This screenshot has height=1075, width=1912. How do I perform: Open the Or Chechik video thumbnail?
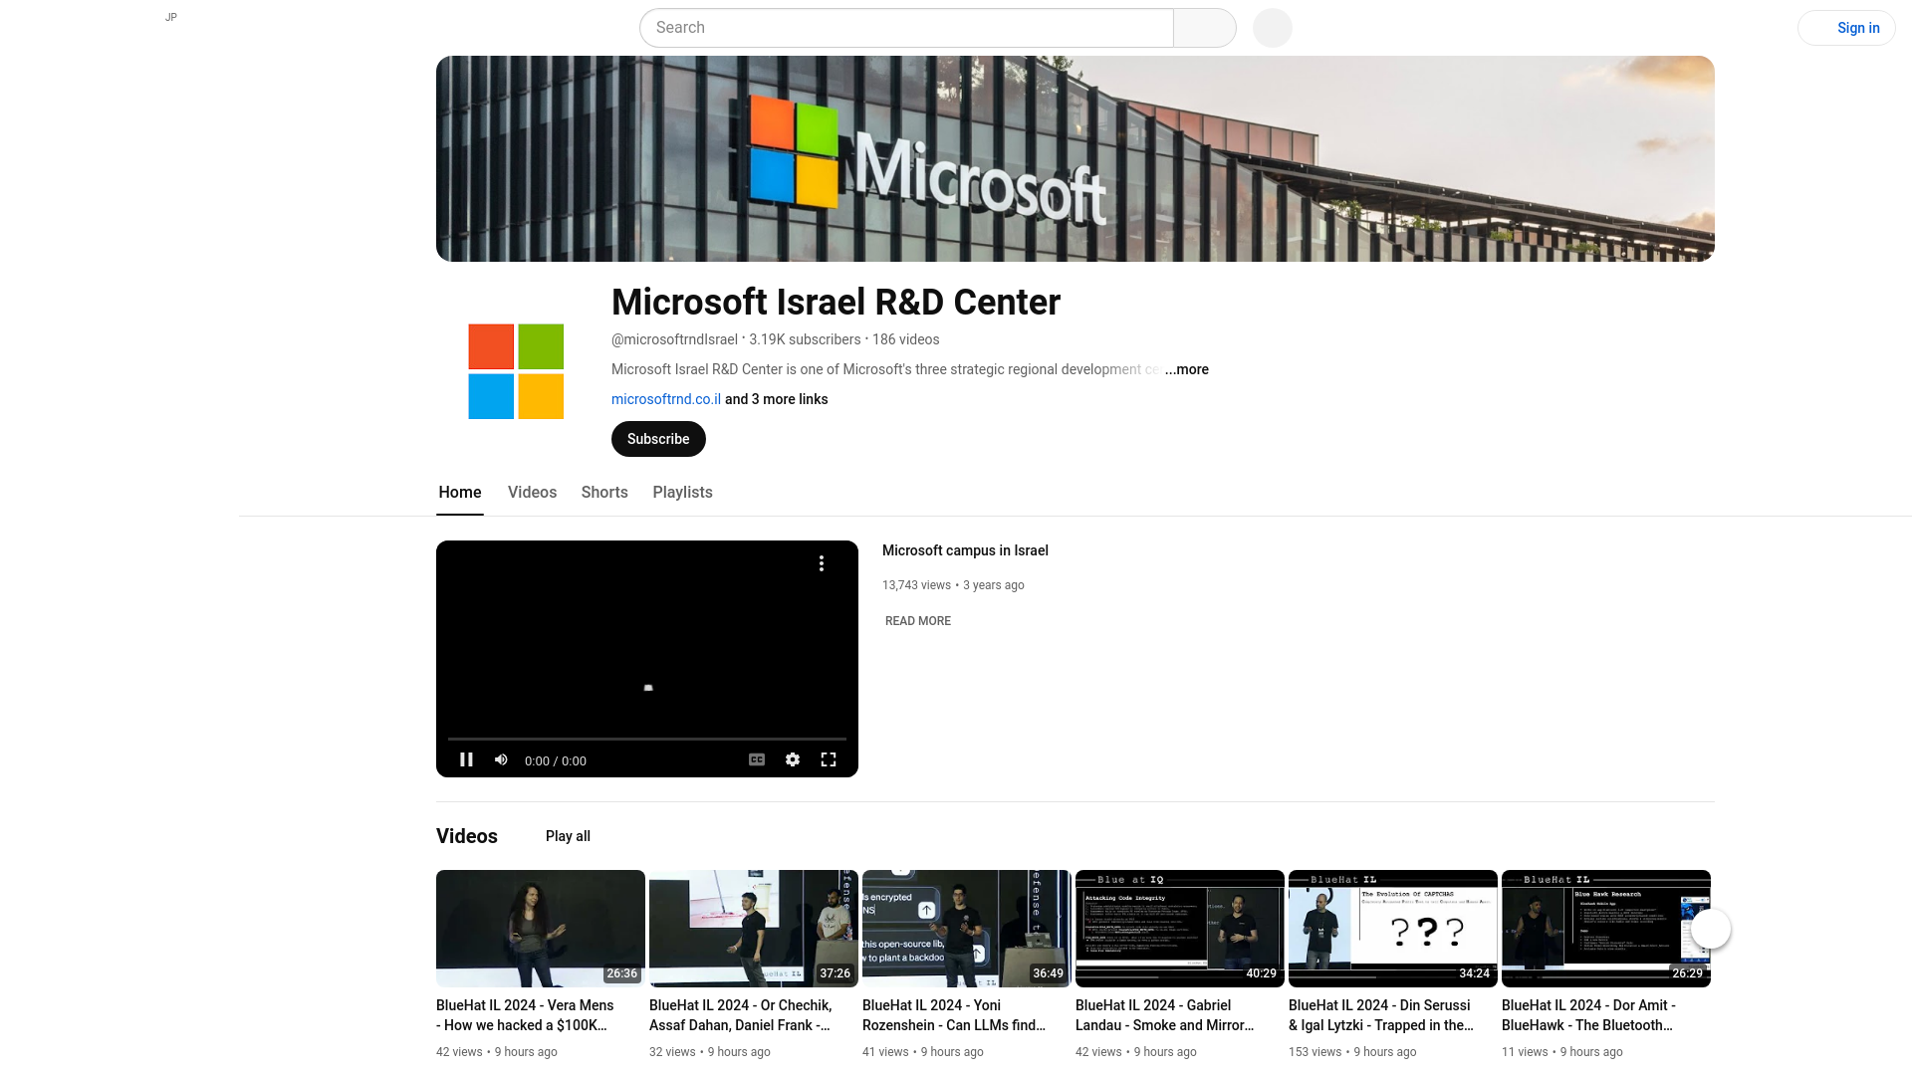pyautogui.click(x=754, y=929)
